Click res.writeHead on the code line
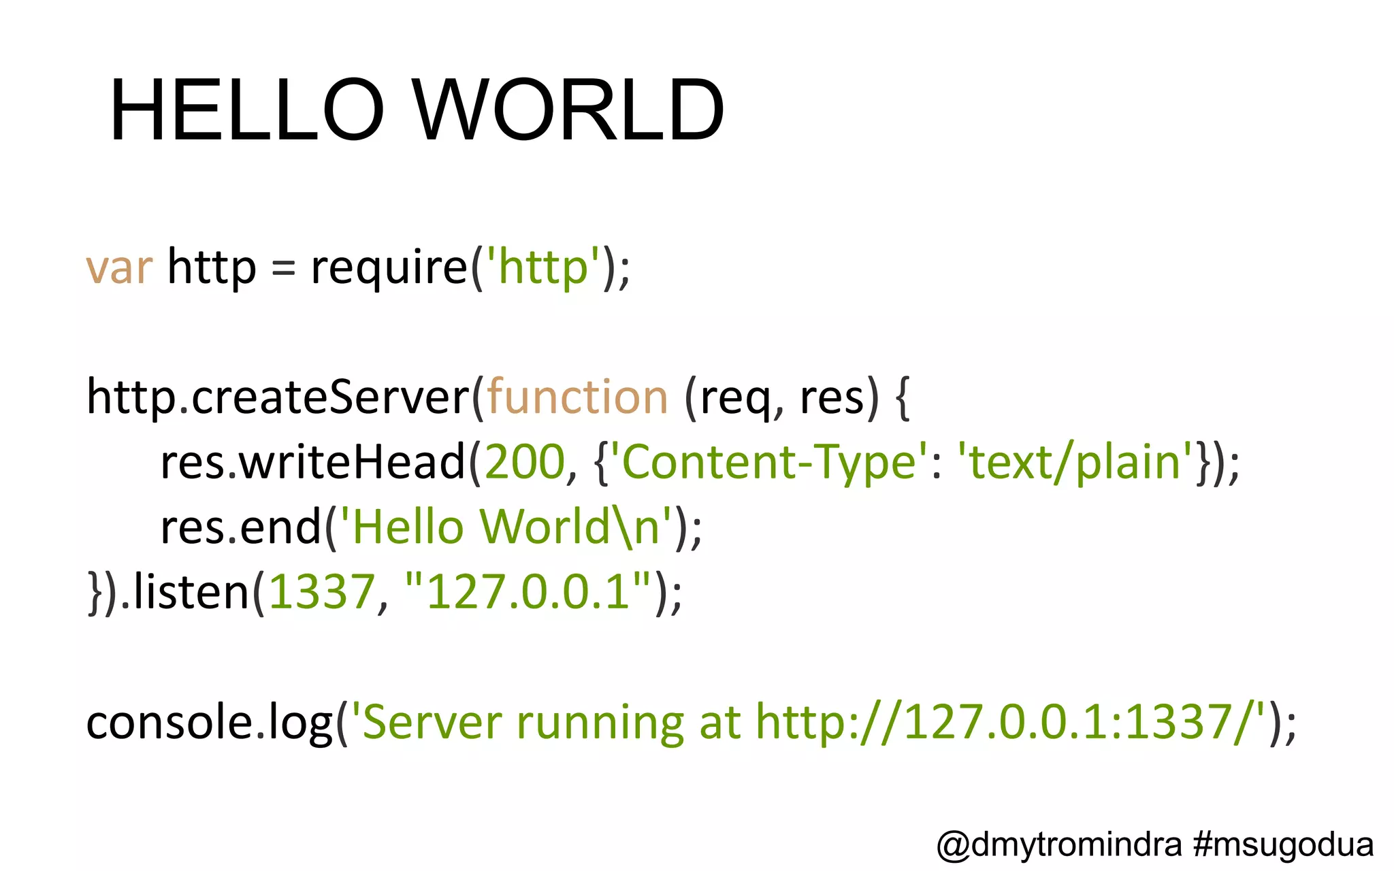This screenshot has width=1394, height=871. click(312, 461)
